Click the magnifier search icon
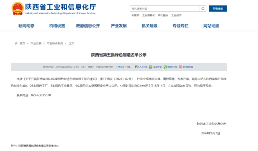Screen dimensions: 258x151 tap(203, 9)
